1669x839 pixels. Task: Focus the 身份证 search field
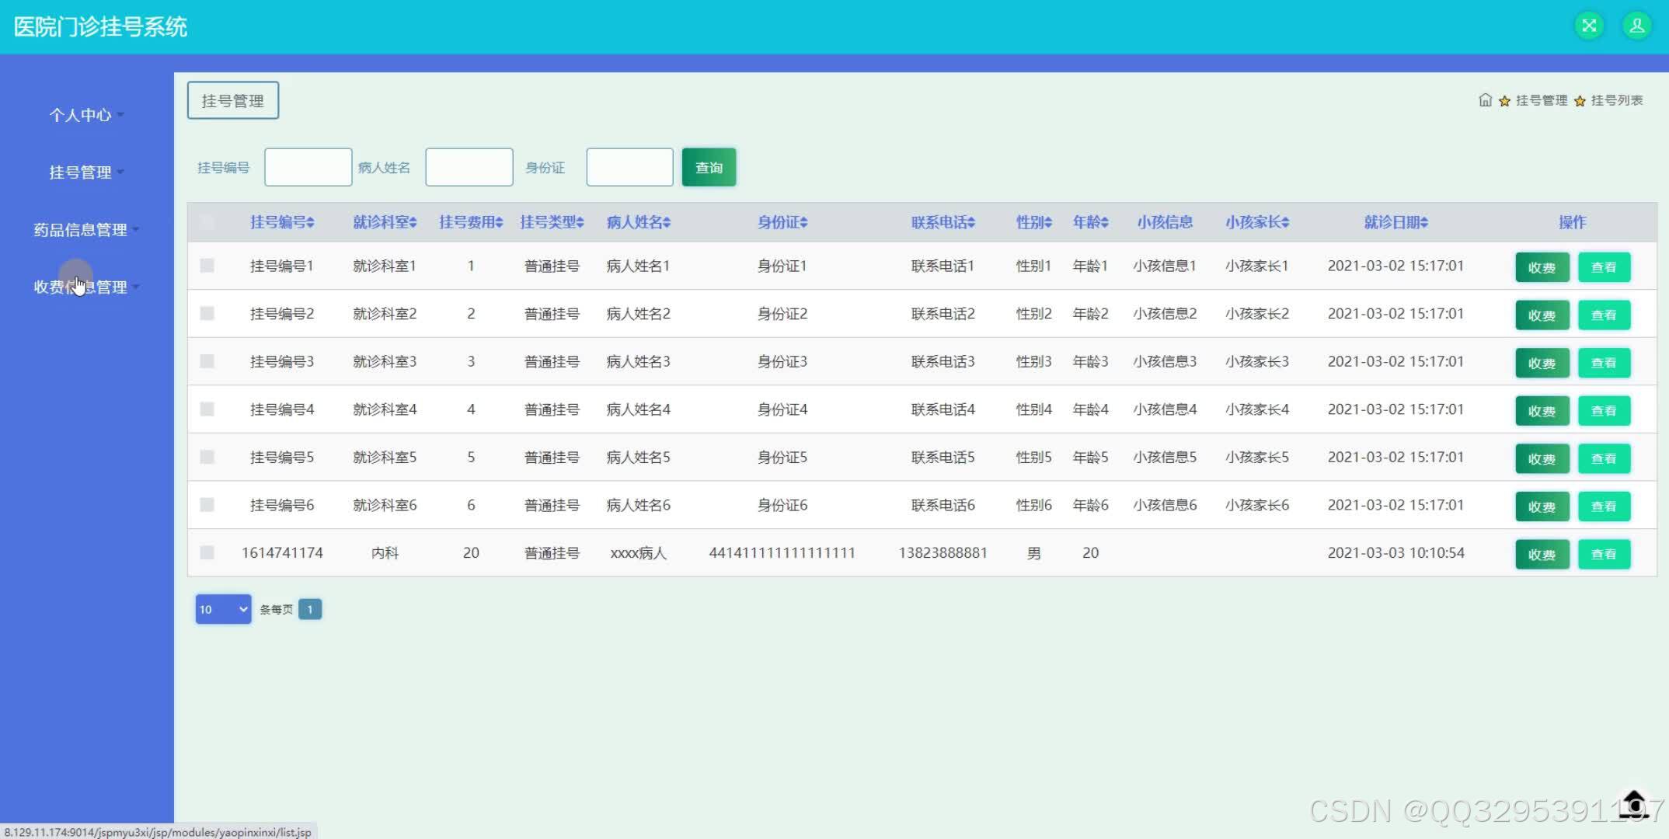[630, 167]
